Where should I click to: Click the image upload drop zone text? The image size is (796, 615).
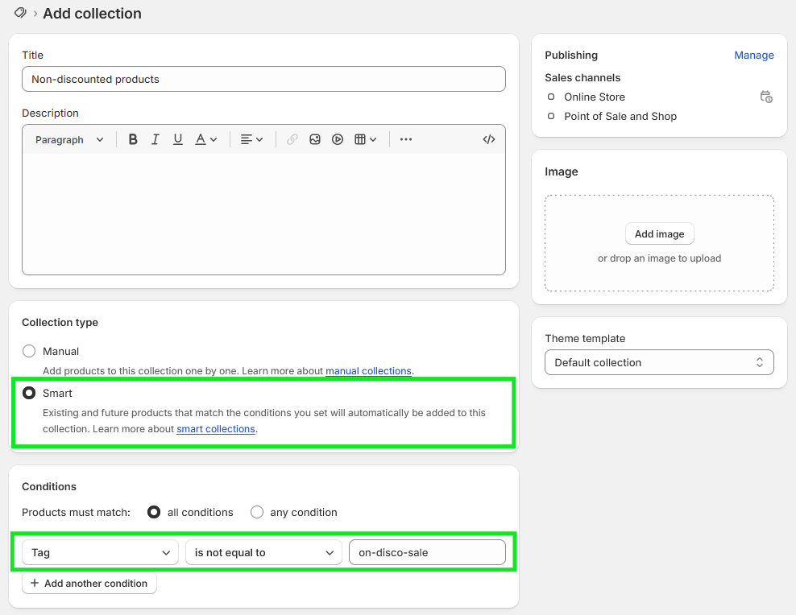660,258
